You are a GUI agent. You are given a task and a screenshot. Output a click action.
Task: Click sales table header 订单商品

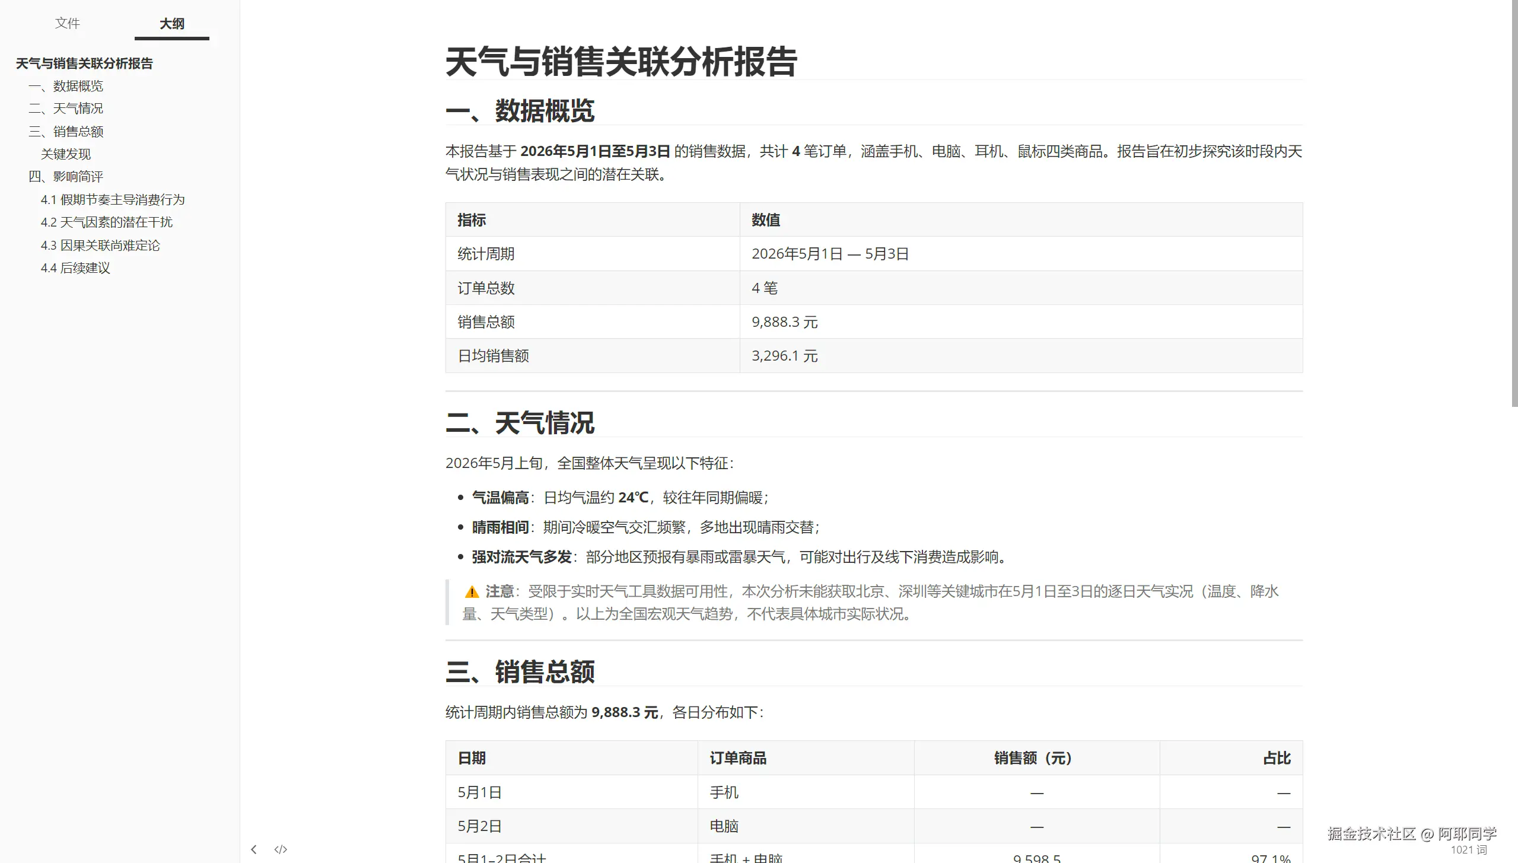pyautogui.click(x=806, y=758)
